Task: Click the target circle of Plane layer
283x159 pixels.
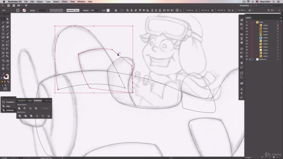Action: [278, 22]
